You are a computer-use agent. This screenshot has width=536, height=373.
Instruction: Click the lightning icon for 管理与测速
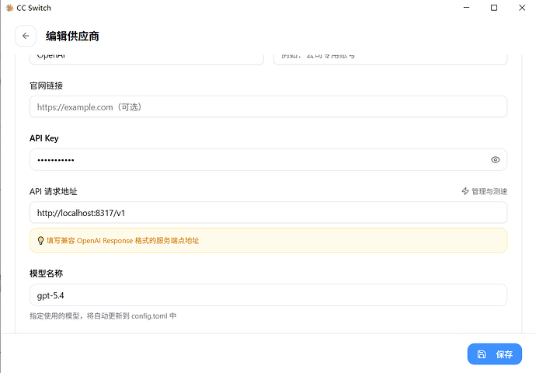(465, 191)
